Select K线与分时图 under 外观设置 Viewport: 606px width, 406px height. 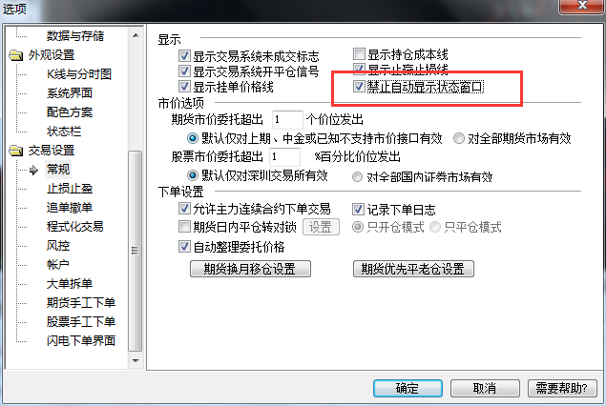coord(79,73)
